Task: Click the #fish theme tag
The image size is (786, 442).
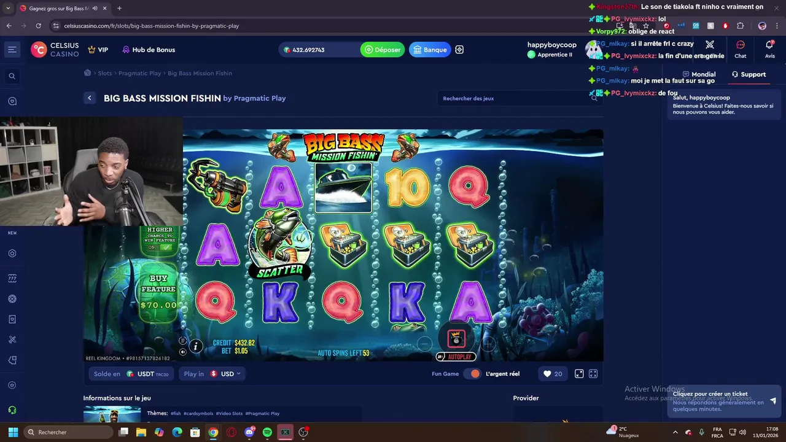Action: click(176, 413)
